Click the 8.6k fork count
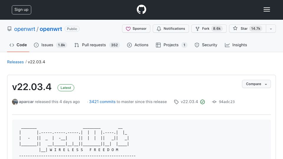 click(217, 29)
